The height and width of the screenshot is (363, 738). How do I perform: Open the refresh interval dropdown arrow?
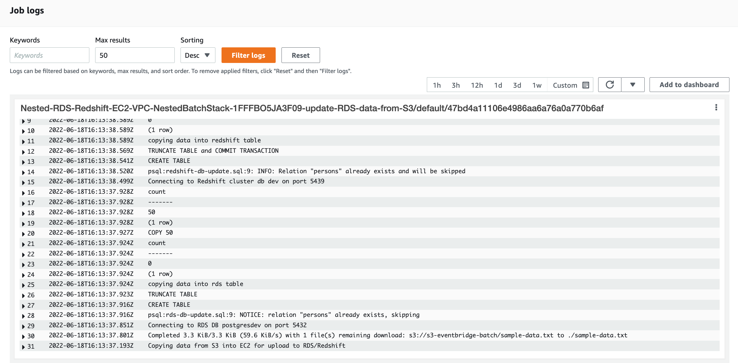coord(633,85)
